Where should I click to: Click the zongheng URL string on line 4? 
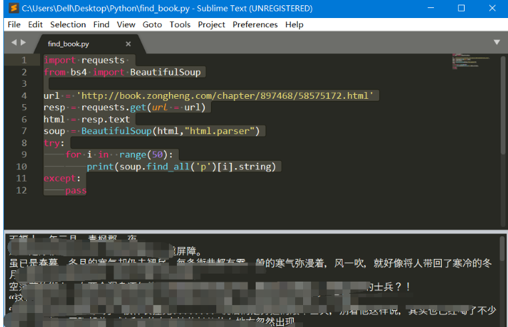click(225, 96)
